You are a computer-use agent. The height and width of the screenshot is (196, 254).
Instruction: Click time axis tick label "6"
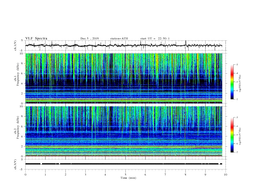(x=145, y=175)
